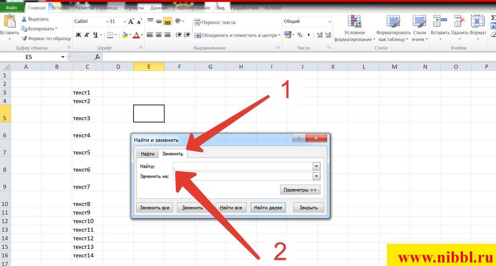Click the Параметры >> button
Image resolution: width=496 pixels, height=266 pixels.
(x=300, y=190)
